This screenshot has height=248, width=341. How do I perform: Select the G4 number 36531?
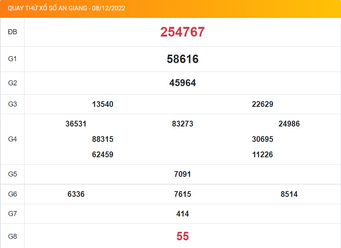coord(76,124)
